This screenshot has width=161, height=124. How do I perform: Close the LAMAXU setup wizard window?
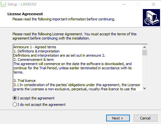pyautogui.click(x=154, y=4)
